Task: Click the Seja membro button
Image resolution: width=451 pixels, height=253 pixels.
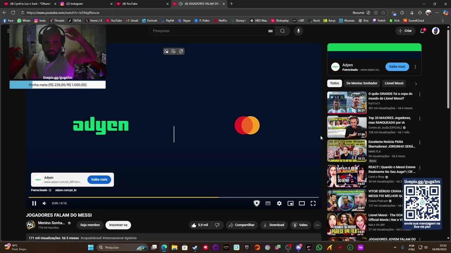Action: 90,225
